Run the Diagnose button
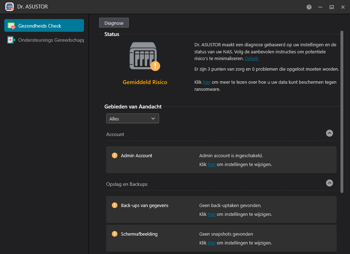350x254 pixels. pos(114,23)
